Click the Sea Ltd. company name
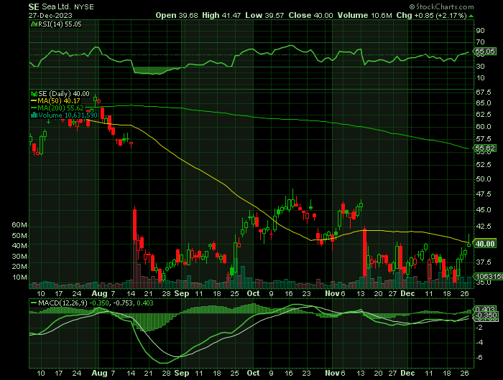 point(56,6)
